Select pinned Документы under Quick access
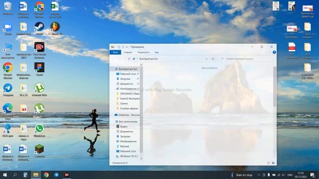The image size is (319, 179). (126, 84)
